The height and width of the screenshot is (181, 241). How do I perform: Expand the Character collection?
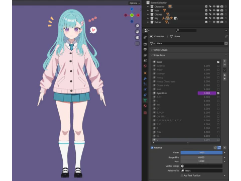pos(148,7)
